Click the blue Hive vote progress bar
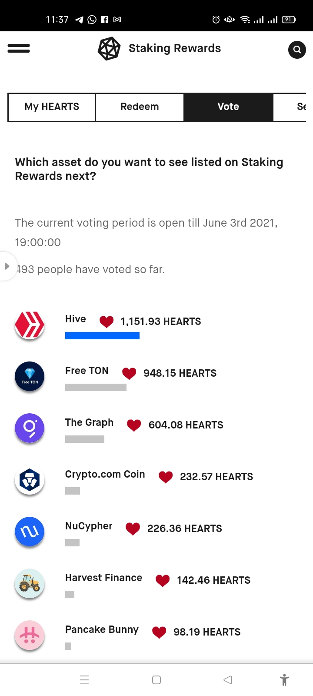Image resolution: width=313 pixels, height=696 pixels. coord(102,335)
